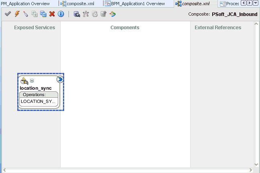Click the orange lightning bolt icon
Screen dimensions: 260x173
[x=17, y=14]
